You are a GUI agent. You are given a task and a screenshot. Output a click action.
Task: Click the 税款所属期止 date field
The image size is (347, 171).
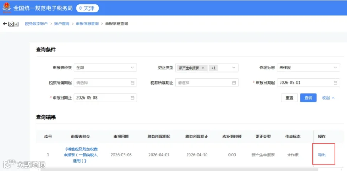click(x=207, y=83)
